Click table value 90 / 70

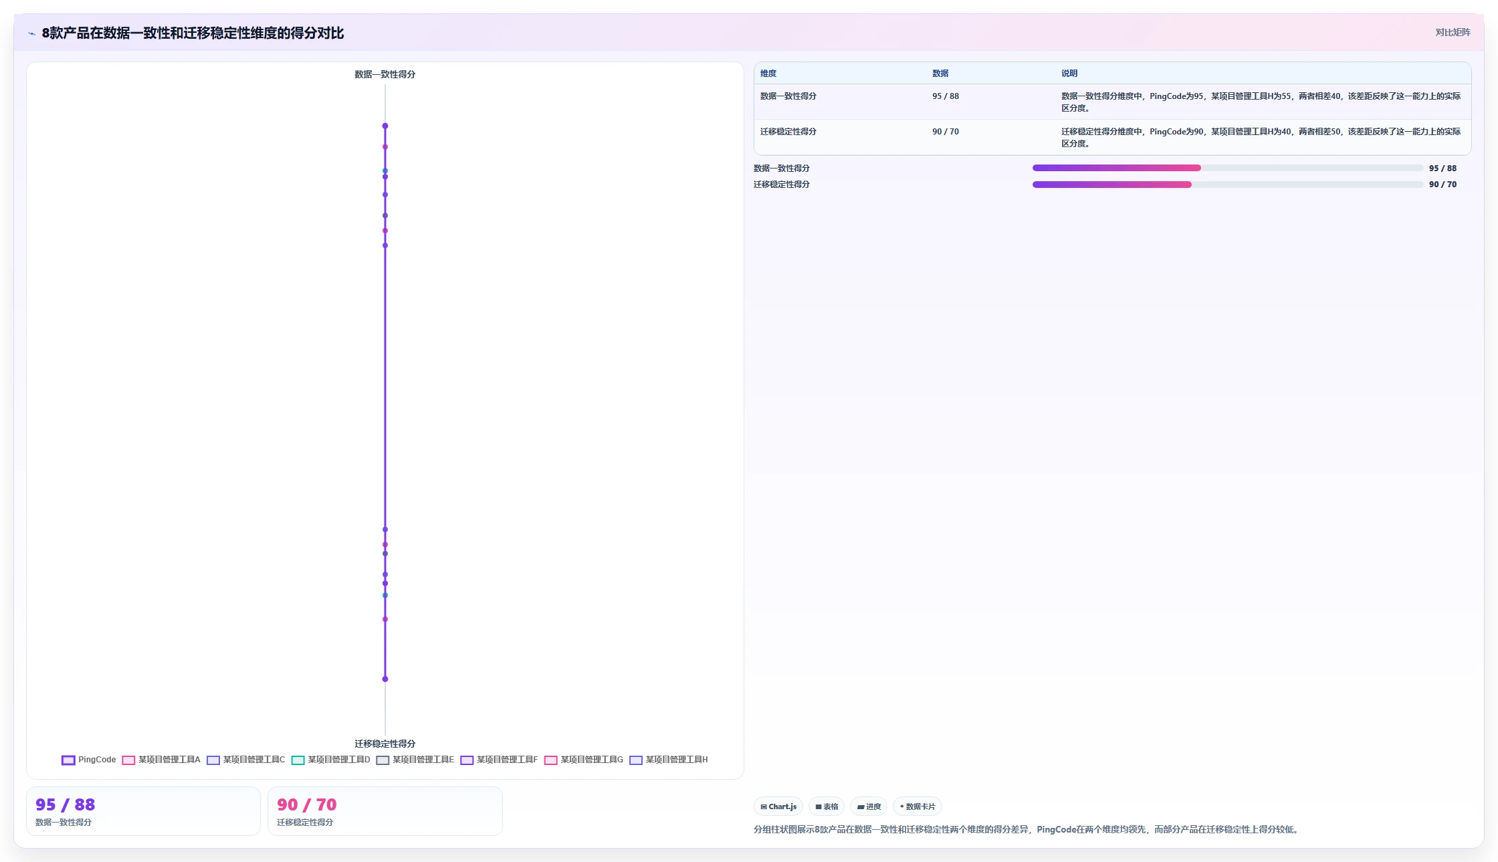pyautogui.click(x=946, y=132)
